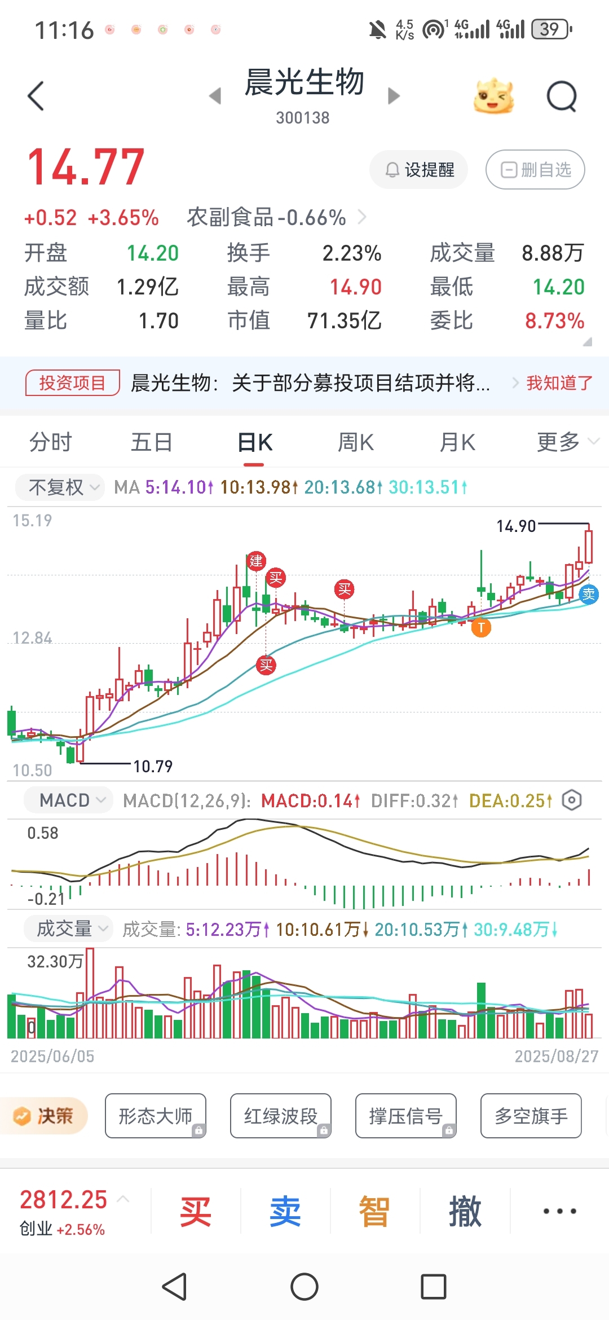Screen dimensions: 609x1320
Task: Tap the 撤 cancel order button
Action: tap(465, 1211)
